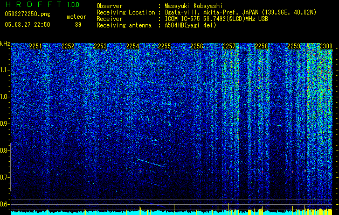
Task: Click the Receiving Location label
Action: coord(126,12)
